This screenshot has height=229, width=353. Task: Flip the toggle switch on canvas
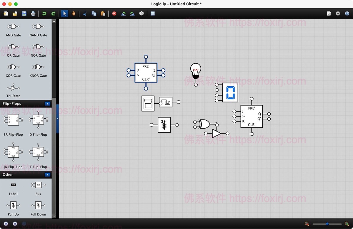[x=148, y=103]
